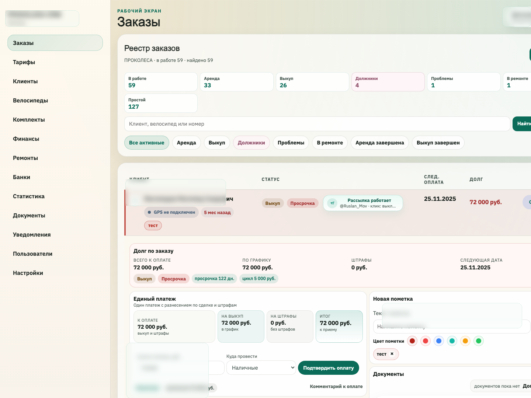Navigate to Комплекты
The height and width of the screenshot is (398, 531).
pos(55,119)
